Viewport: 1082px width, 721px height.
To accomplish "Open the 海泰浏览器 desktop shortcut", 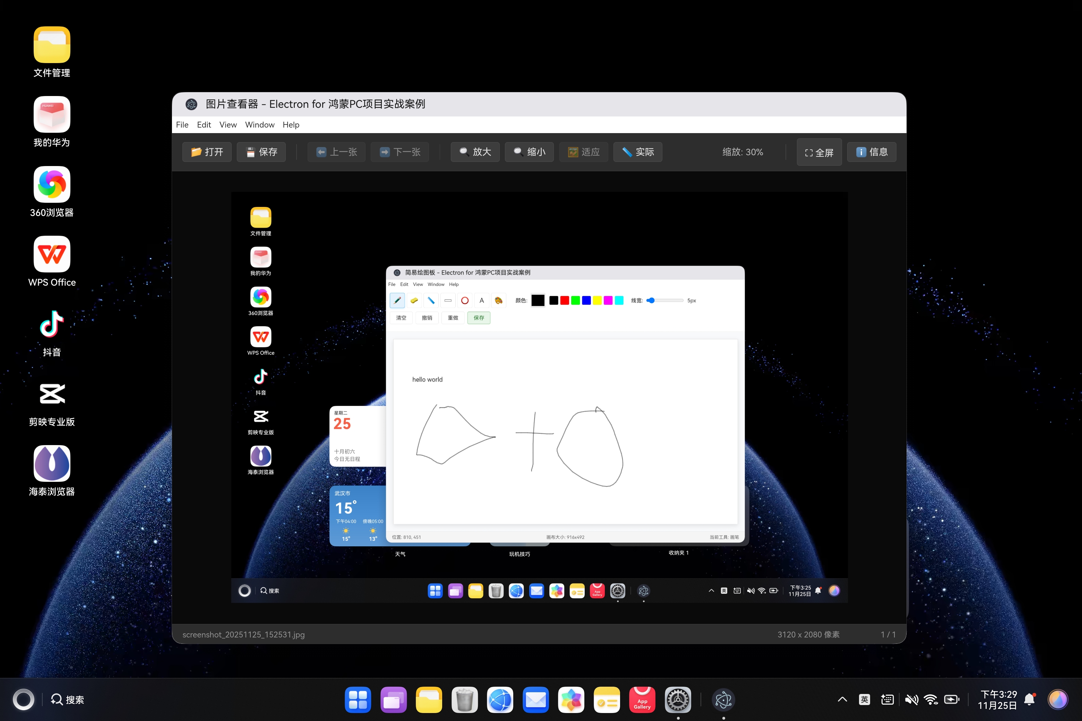I will (x=52, y=463).
